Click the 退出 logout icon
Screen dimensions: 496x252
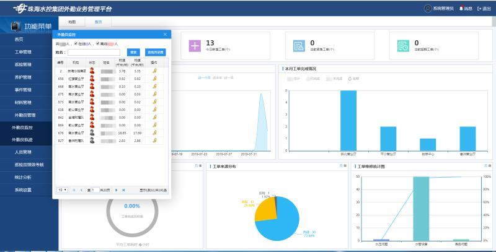(x=479, y=8)
